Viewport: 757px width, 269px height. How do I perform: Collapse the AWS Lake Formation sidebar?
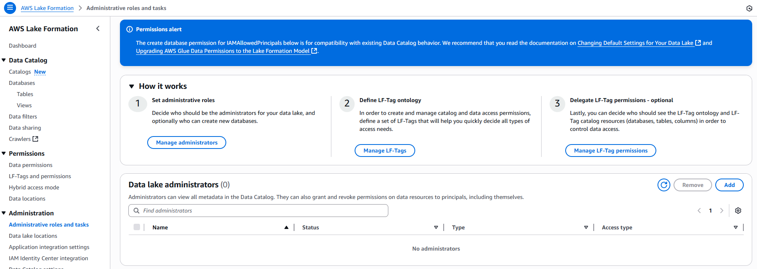98,28
